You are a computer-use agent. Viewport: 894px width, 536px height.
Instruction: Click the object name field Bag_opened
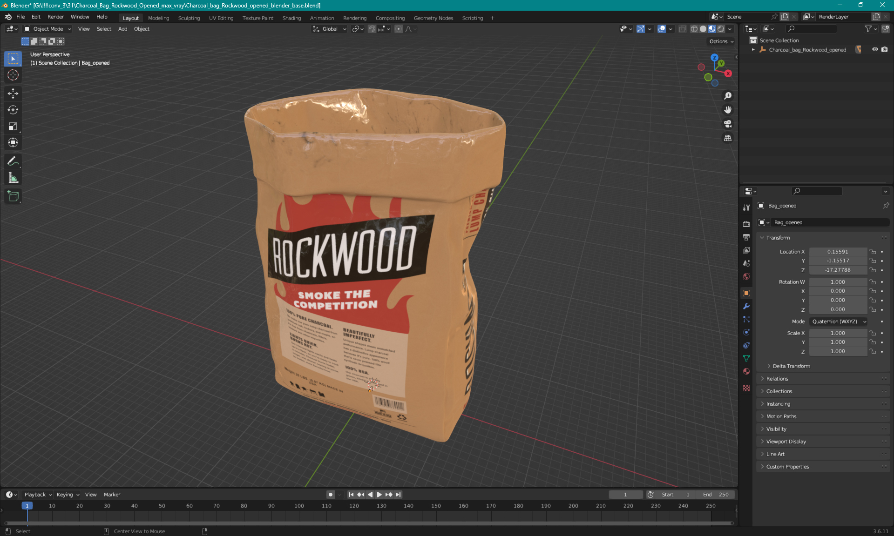pyautogui.click(x=830, y=222)
